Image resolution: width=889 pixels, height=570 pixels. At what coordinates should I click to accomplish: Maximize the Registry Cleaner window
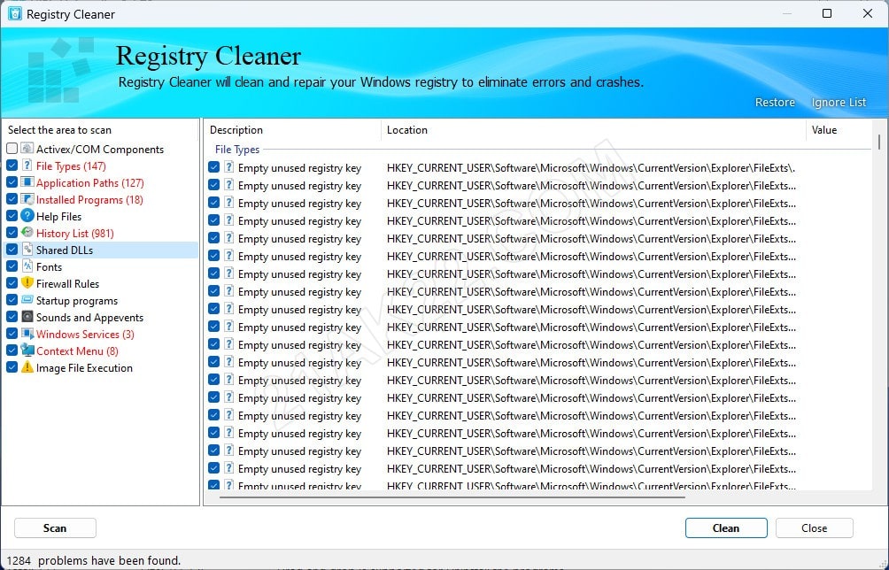click(827, 13)
